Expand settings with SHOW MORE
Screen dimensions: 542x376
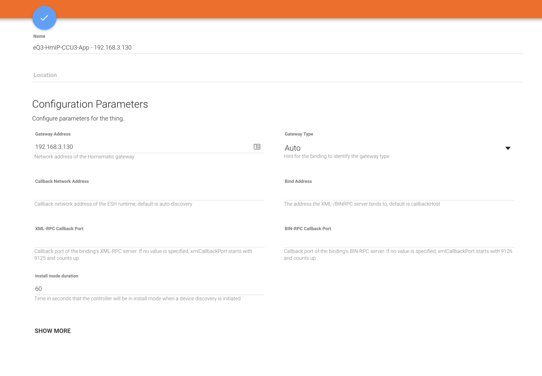(53, 331)
